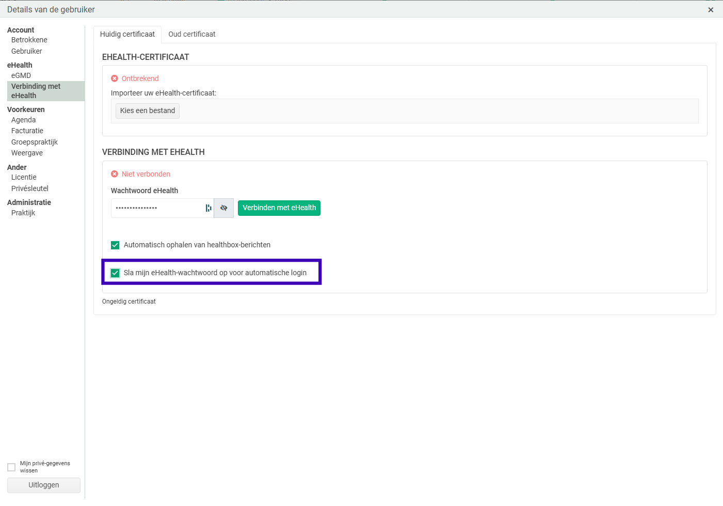Log out with the Uitloggen button
The height and width of the screenshot is (506, 723).
(x=44, y=485)
